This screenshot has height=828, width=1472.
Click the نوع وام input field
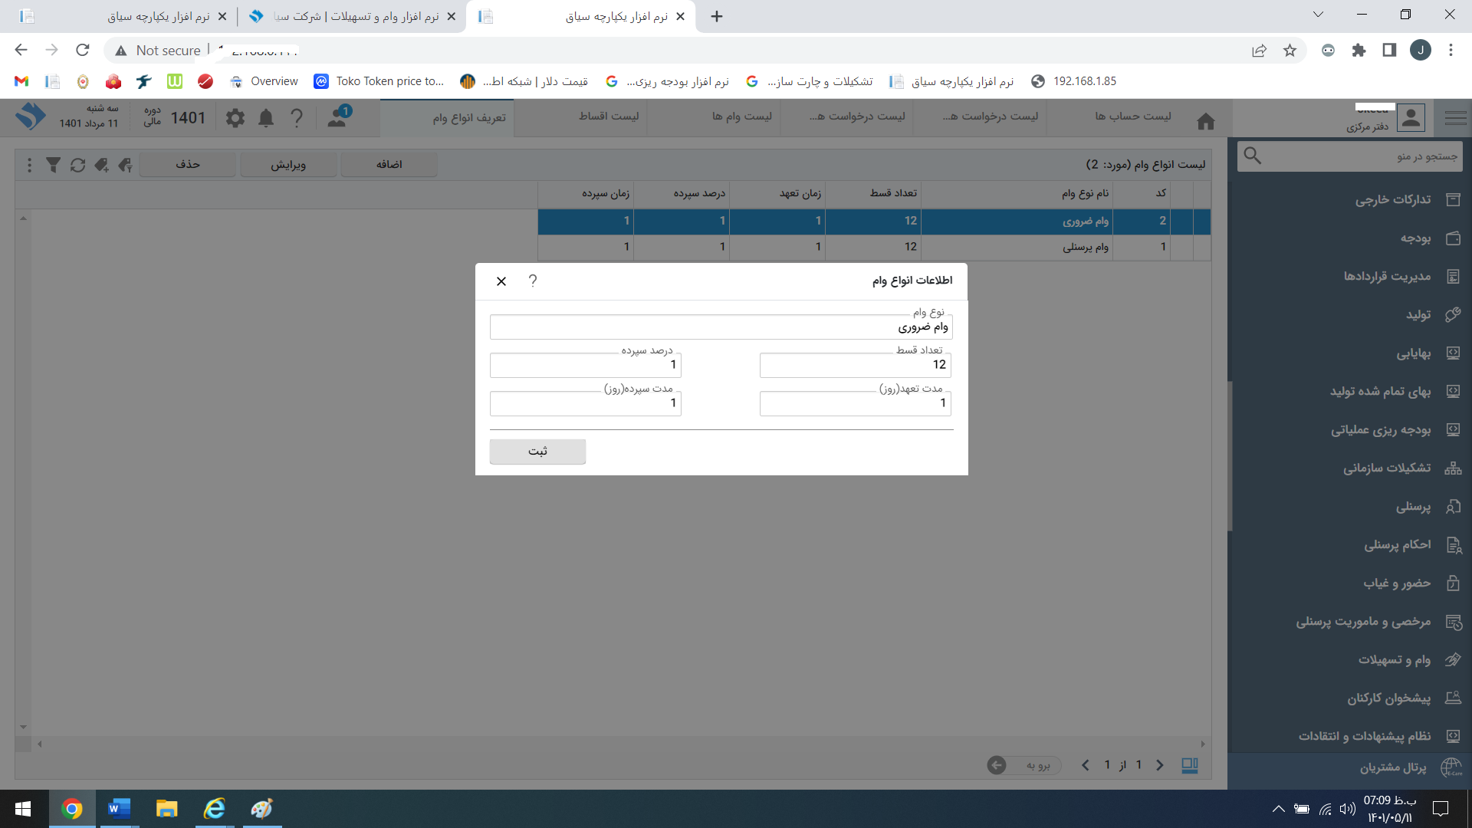(x=721, y=327)
